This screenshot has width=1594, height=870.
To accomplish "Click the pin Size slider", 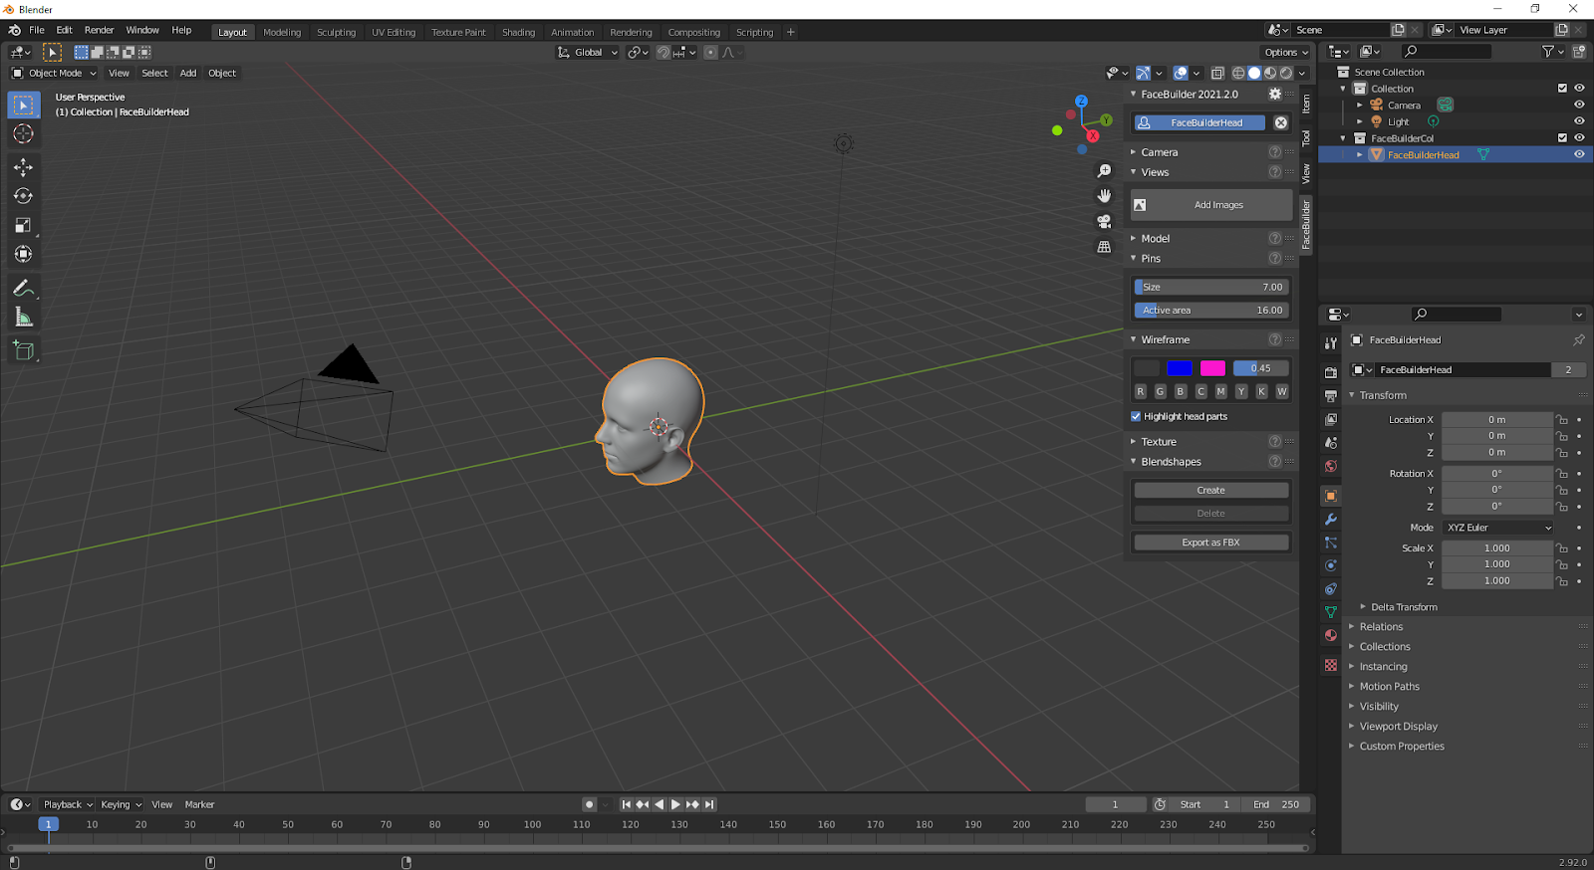I will tap(1211, 287).
